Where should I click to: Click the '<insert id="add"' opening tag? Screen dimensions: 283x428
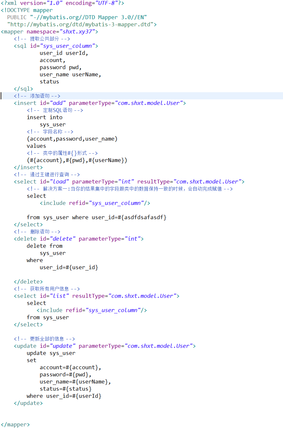[x=100, y=103]
